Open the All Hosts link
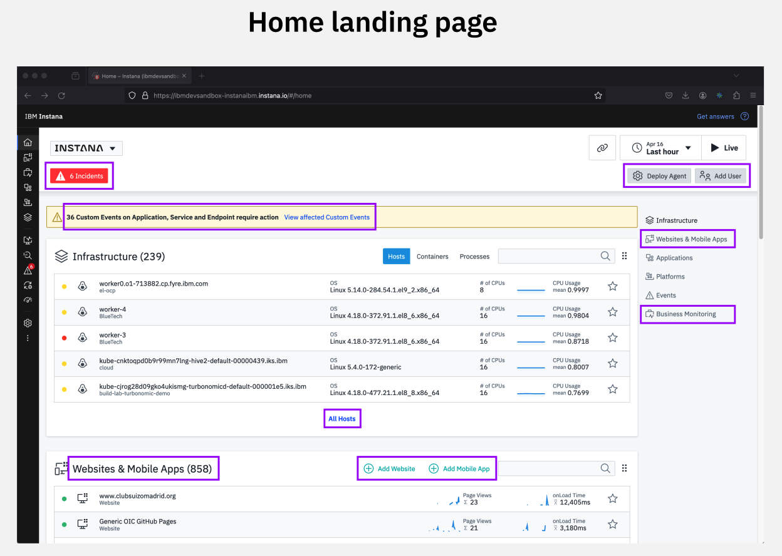 tap(342, 419)
